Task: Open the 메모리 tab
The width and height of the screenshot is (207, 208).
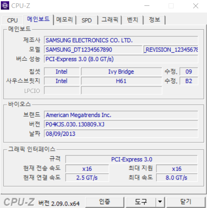Action: coord(65,20)
